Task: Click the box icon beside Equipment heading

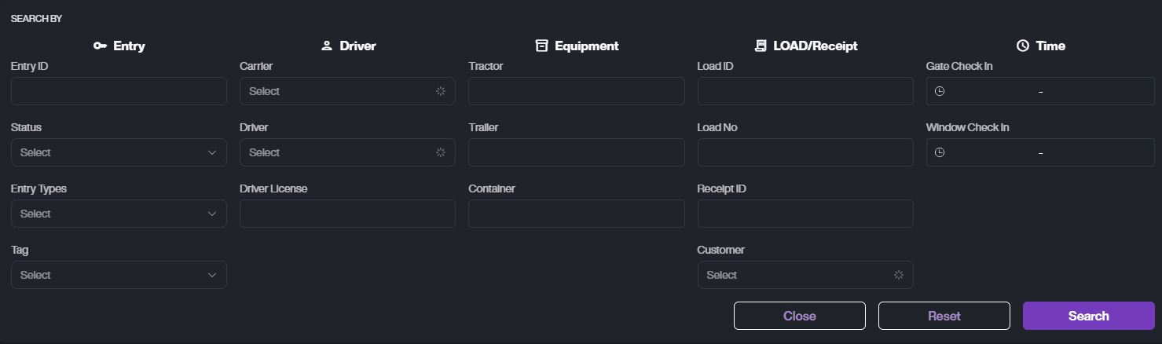Action: tap(541, 46)
